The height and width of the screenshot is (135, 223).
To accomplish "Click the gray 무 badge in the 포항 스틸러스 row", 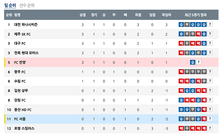I will (x=187, y=128).
